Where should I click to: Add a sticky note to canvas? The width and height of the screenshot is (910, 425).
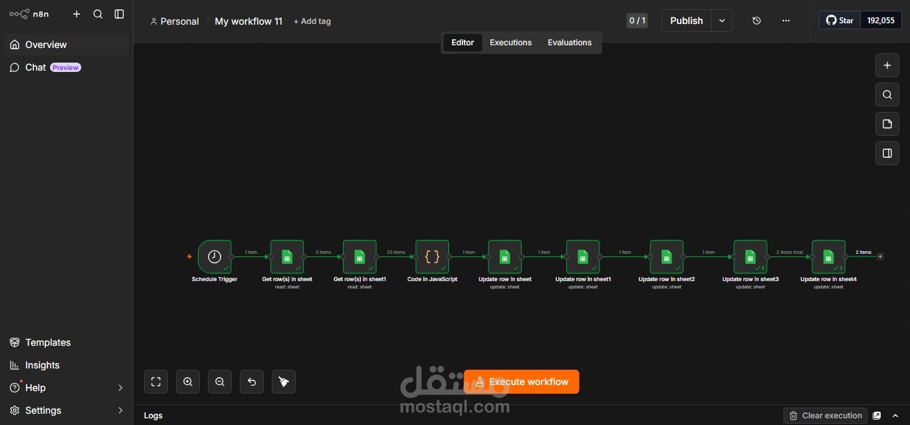tap(887, 124)
